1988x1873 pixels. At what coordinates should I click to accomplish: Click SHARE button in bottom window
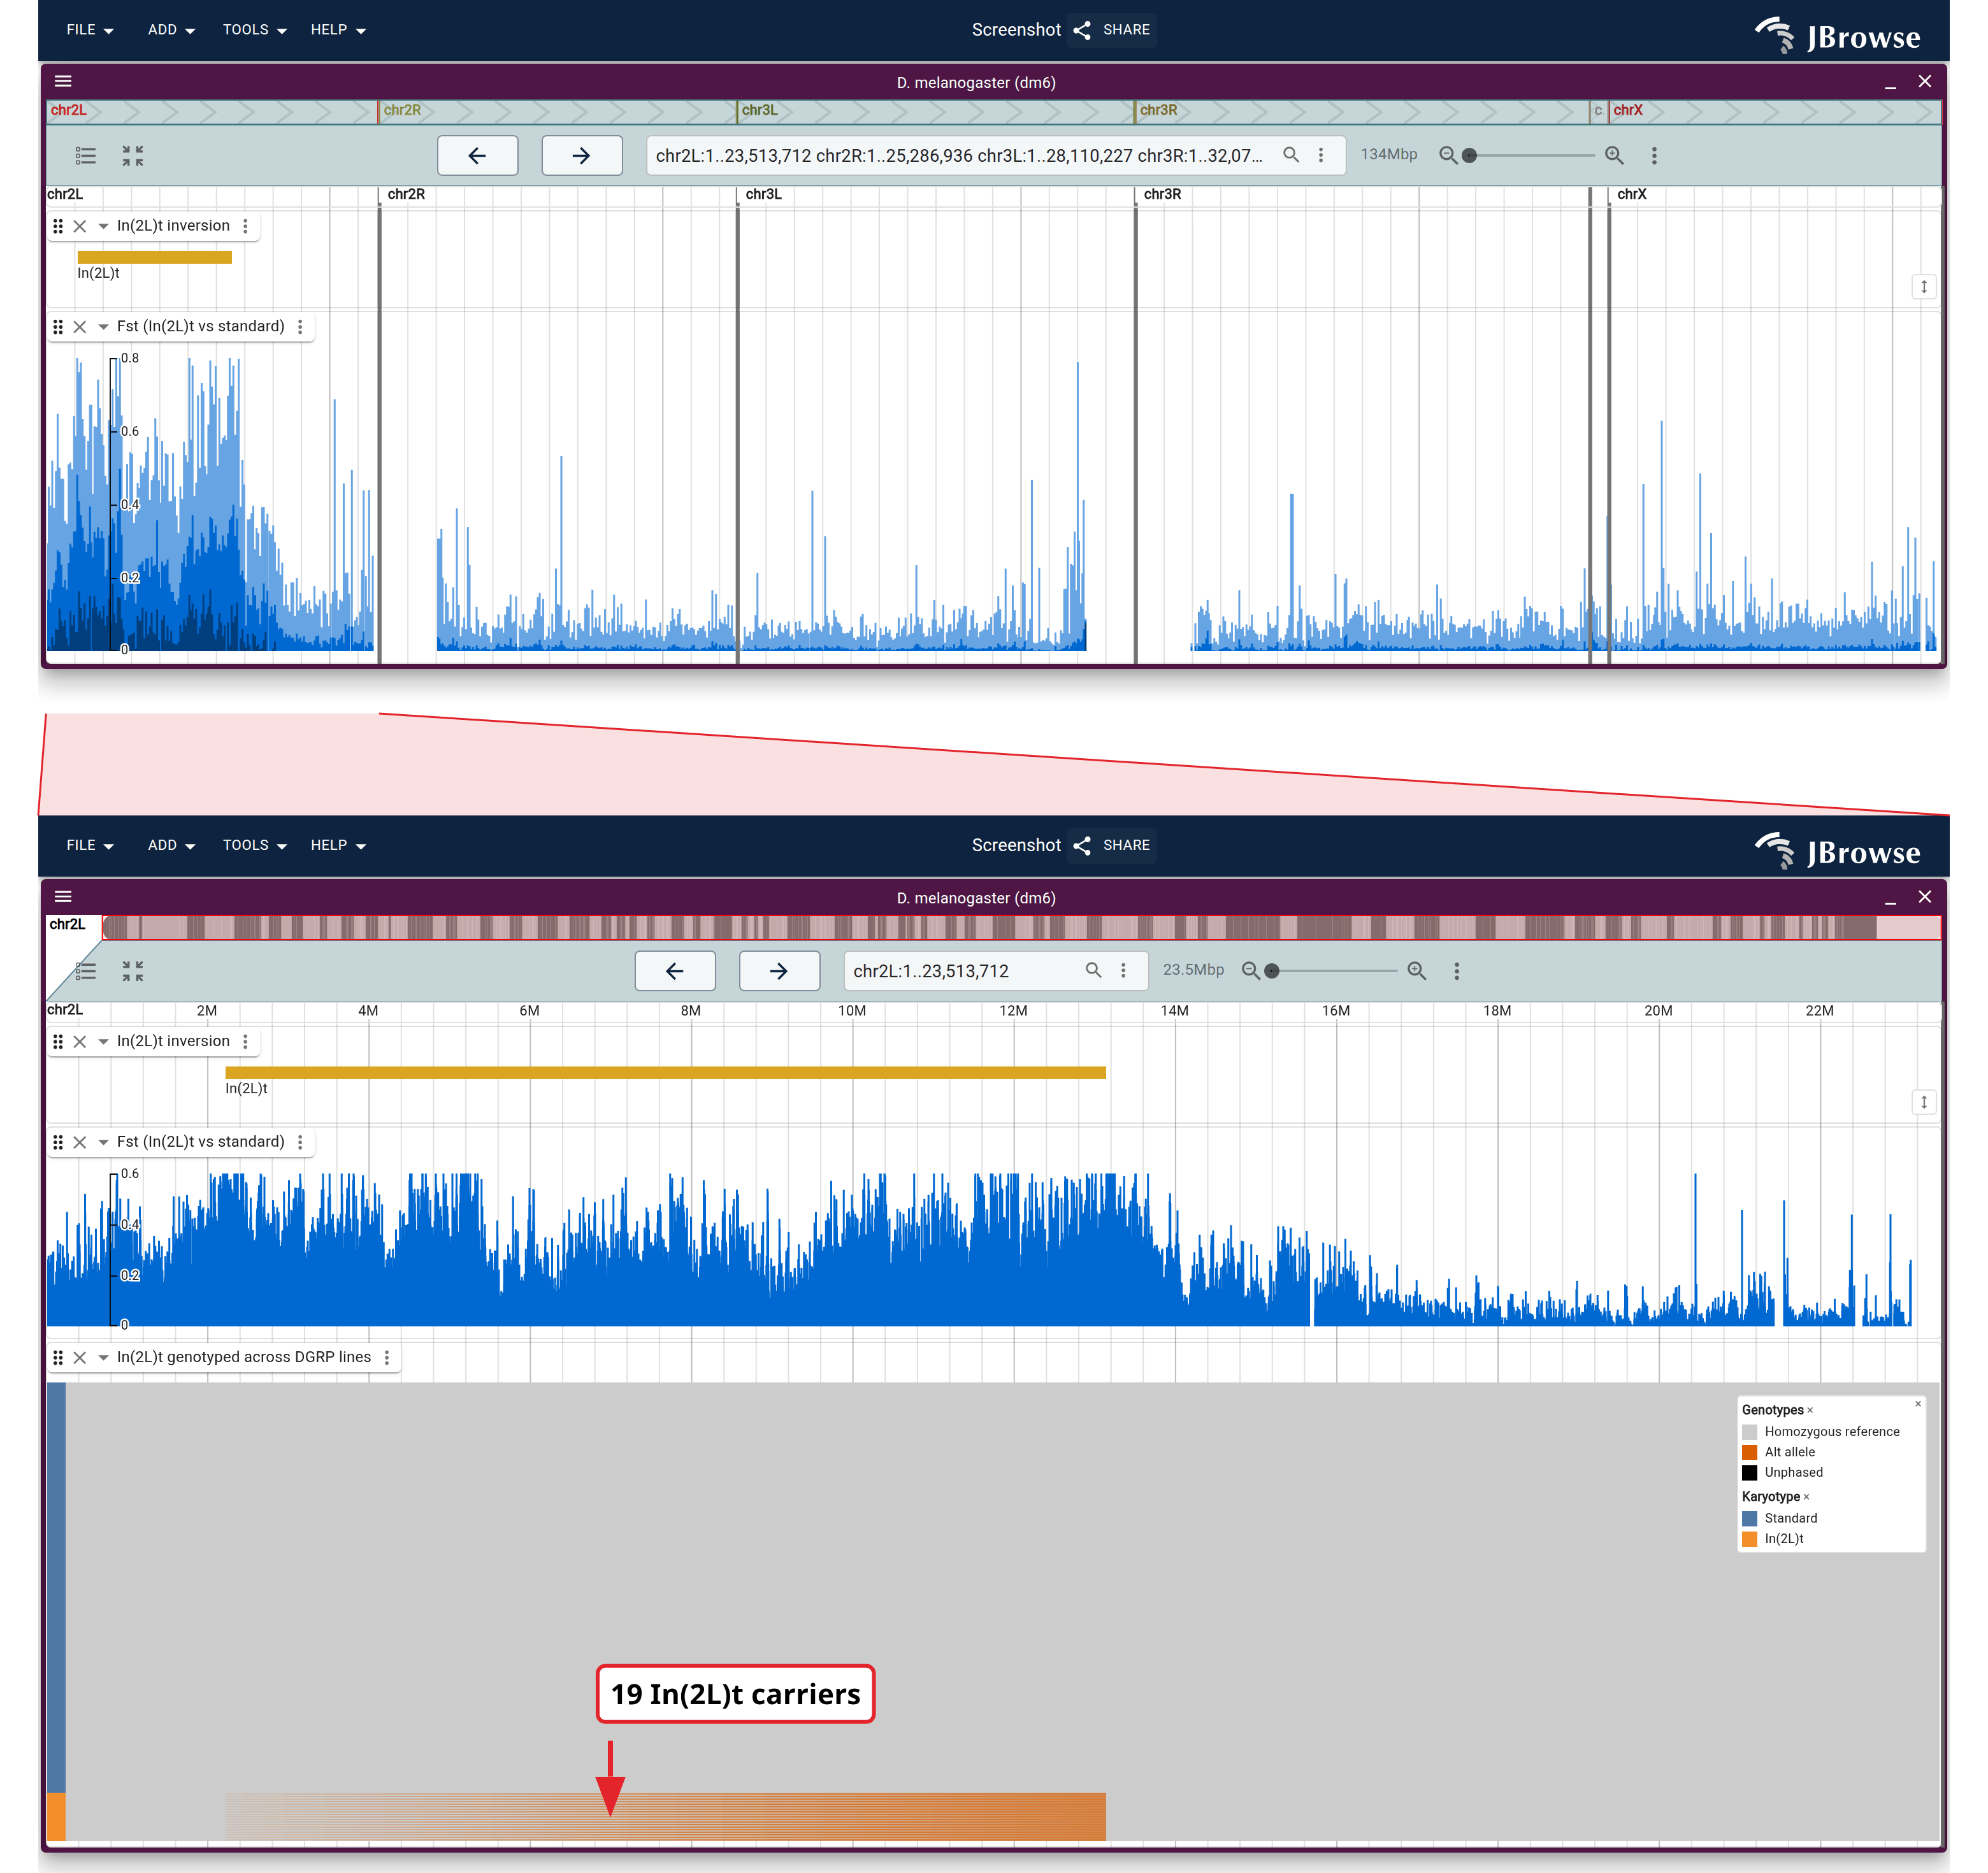[x=1112, y=845]
